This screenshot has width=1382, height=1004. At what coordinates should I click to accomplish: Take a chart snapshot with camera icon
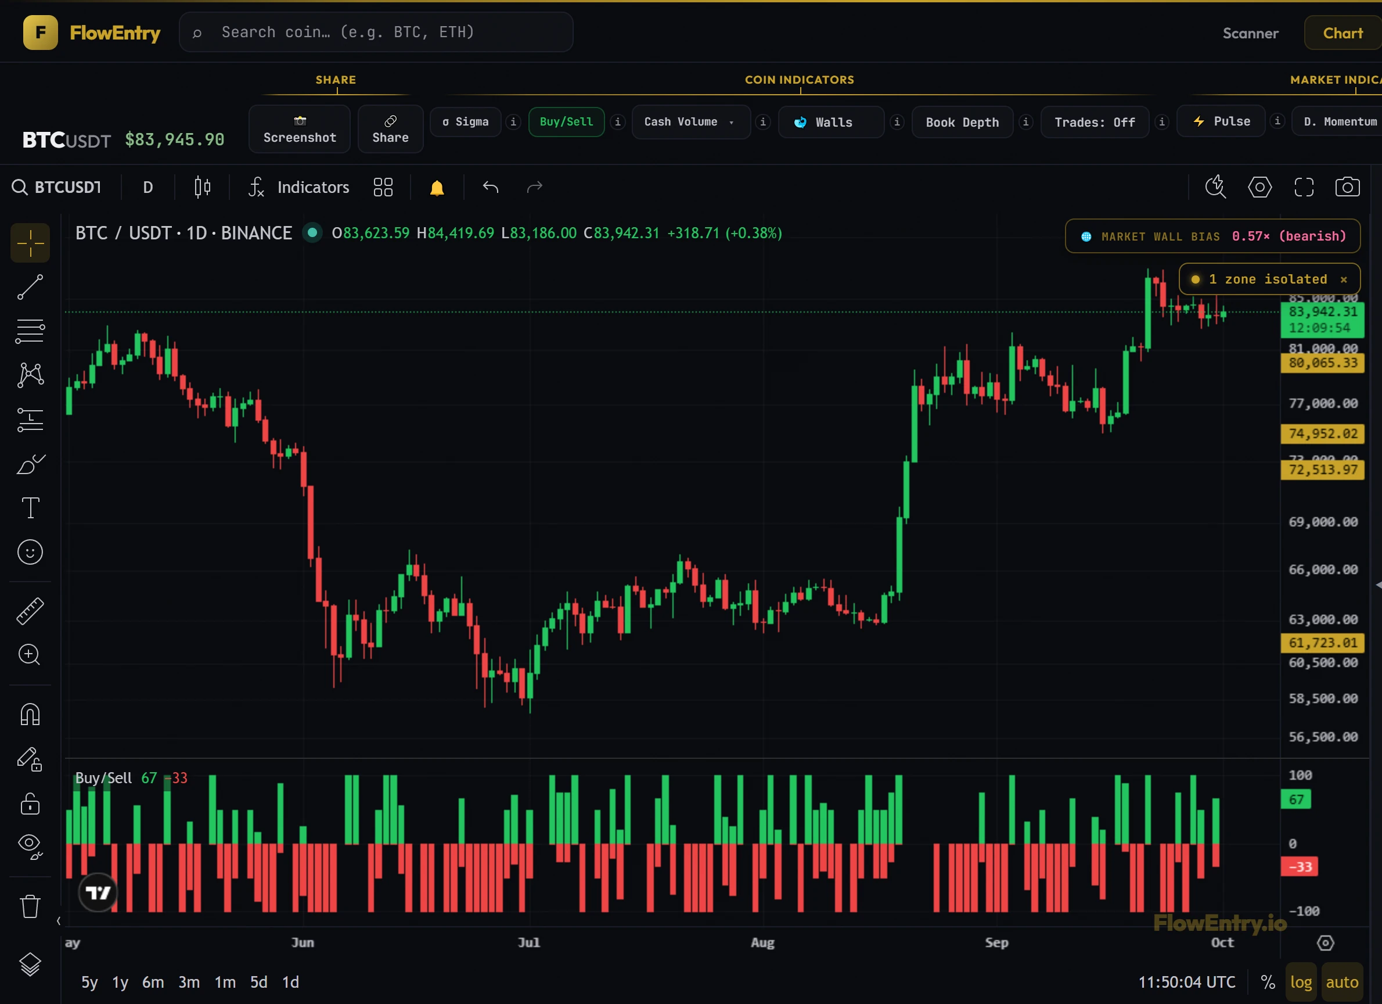(1347, 187)
